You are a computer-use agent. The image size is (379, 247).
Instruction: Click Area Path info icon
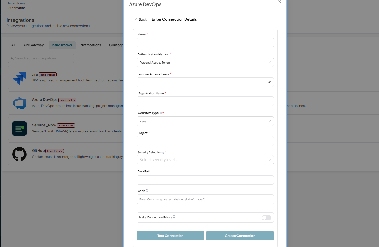click(x=153, y=171)
